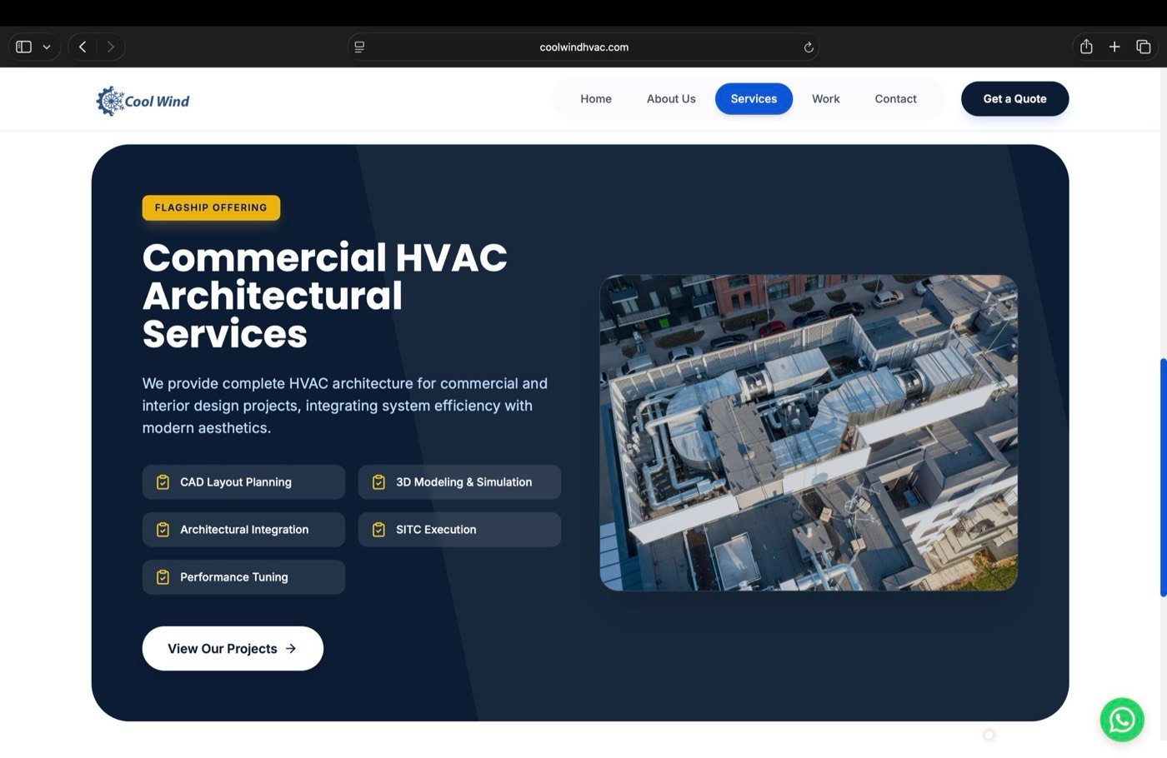Select the Services nav tab

tap(754, 99)
